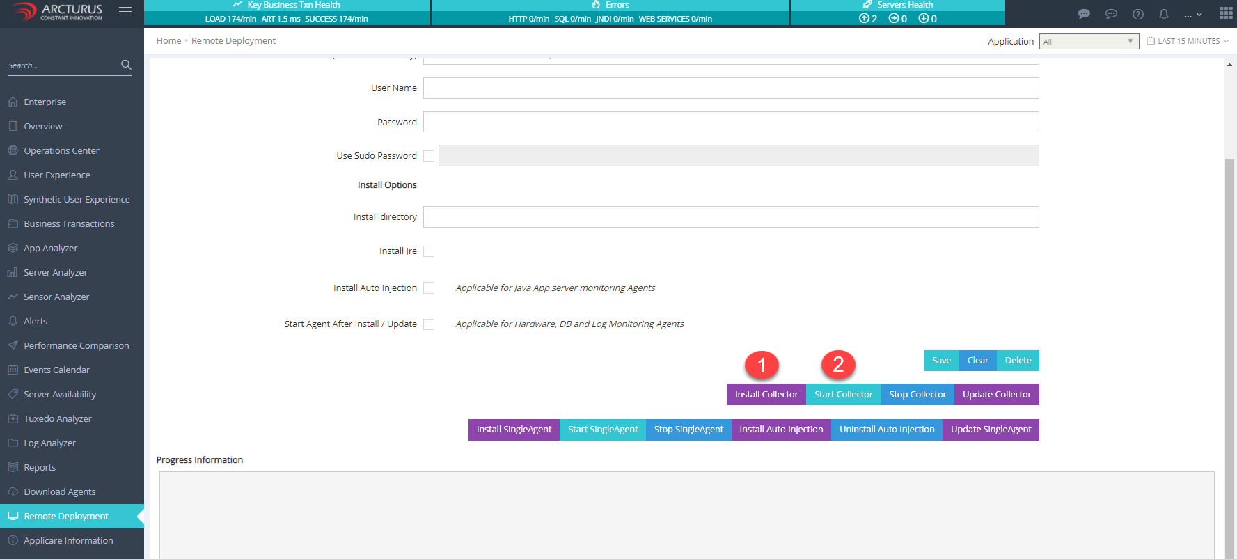Open the outlined chat bubble icon in header
The image size is (1237, 559).
(1111, 14)
